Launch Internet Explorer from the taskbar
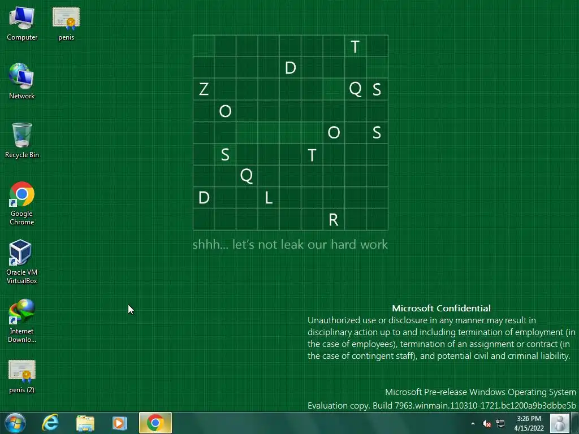This screenshot has width=579, height=434. pos(50,423)
